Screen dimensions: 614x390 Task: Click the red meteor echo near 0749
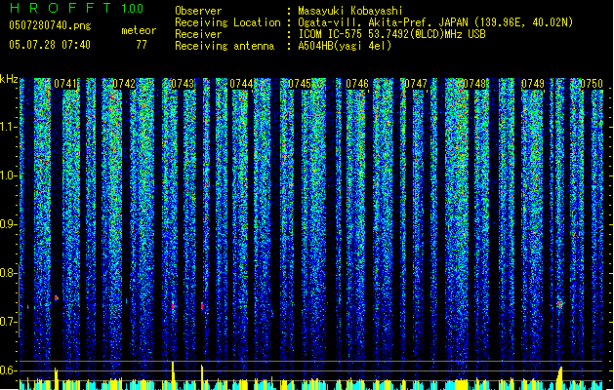560,303
